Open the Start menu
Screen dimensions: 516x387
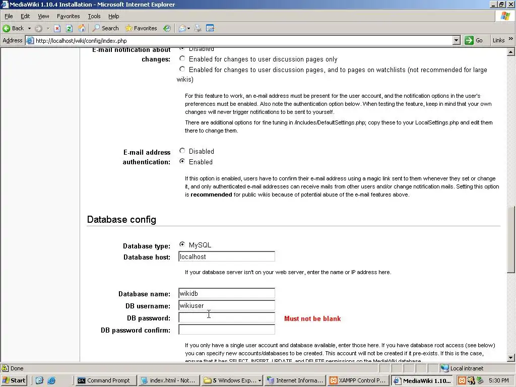click(x=14, y=380)
